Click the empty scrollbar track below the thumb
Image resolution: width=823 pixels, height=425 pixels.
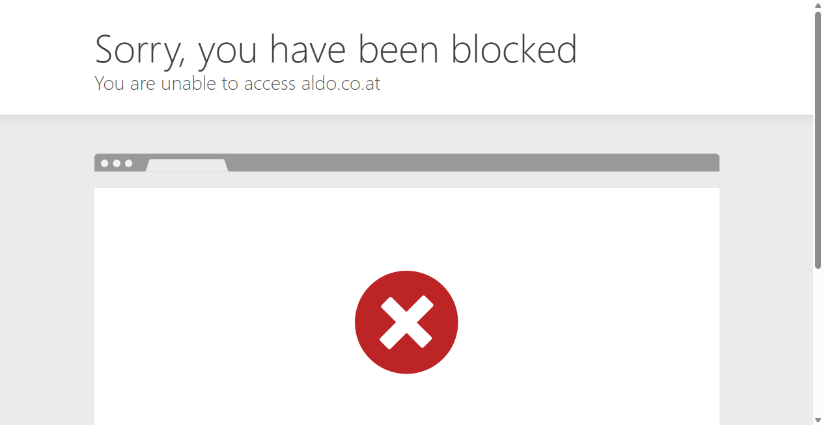[818, 342]
